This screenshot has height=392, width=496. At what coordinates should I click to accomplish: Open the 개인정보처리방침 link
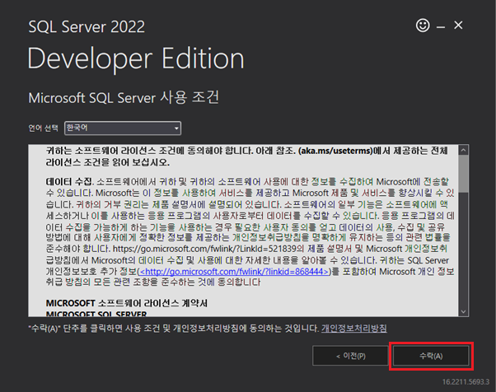pos(354,328)
